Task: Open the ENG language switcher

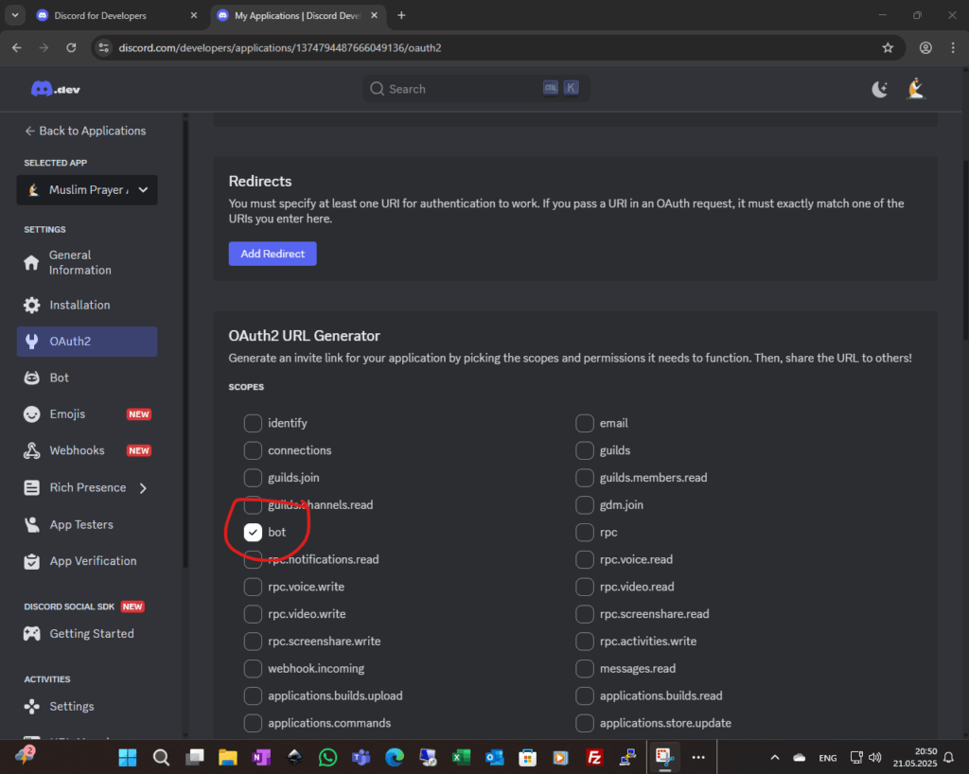Action: 827,758
